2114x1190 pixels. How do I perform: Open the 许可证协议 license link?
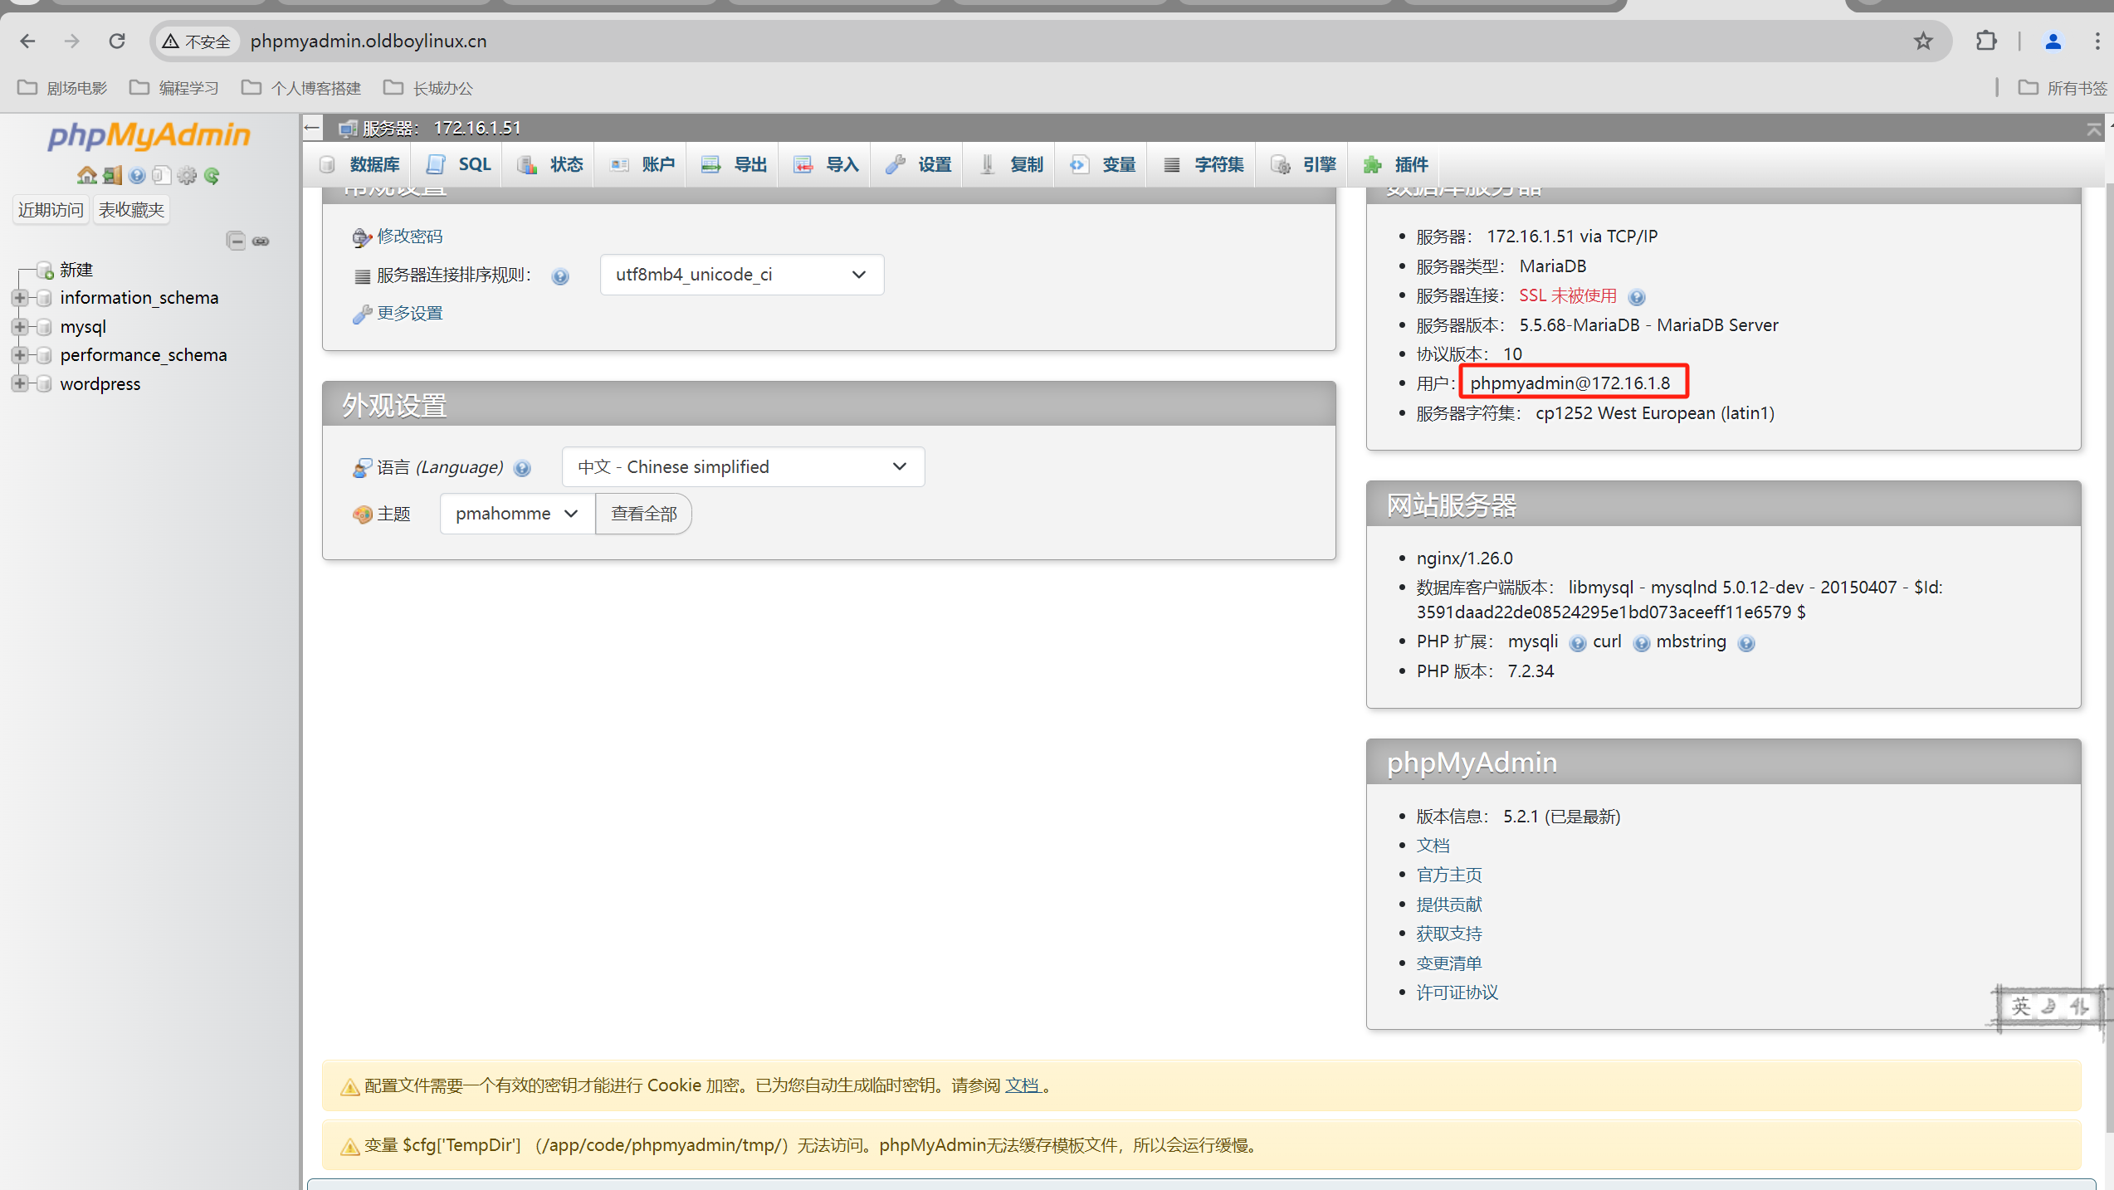pyautogui.click(x=1457, y=992)
